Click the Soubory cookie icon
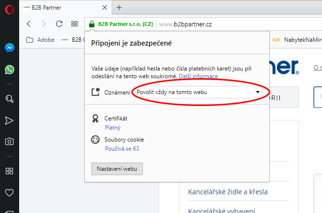322x213 pixels. 95,140
